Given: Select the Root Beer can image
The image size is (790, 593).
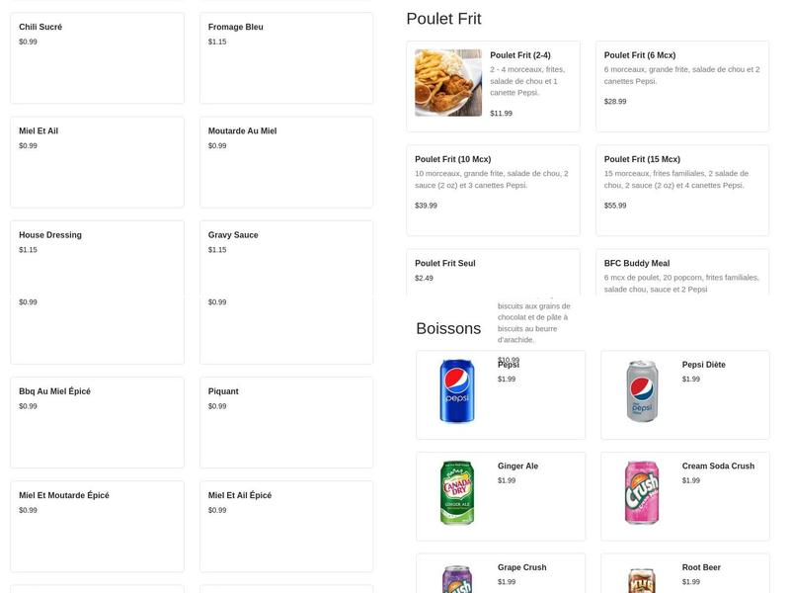Looking at the screenshot, I should [642, 579].
